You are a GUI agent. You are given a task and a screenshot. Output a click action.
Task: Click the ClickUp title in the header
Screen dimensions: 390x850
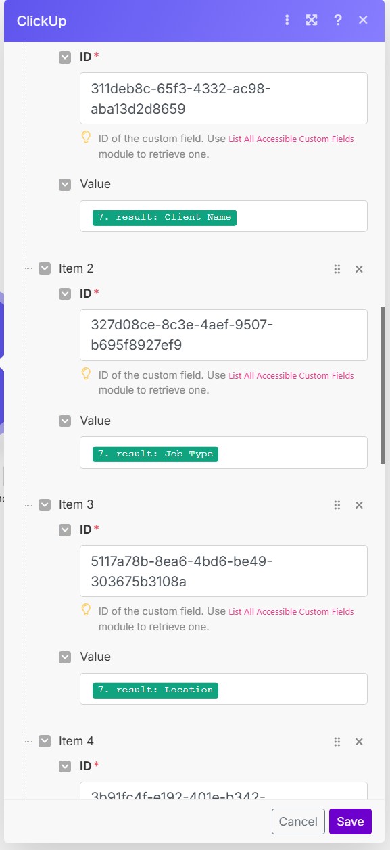[41, 21]
